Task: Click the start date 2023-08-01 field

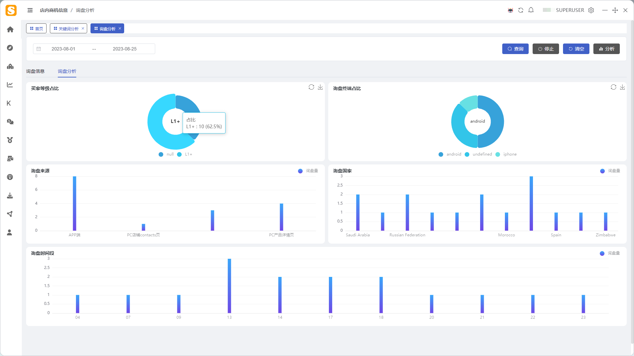Action: pyautogui.click(x=63, y=49)
